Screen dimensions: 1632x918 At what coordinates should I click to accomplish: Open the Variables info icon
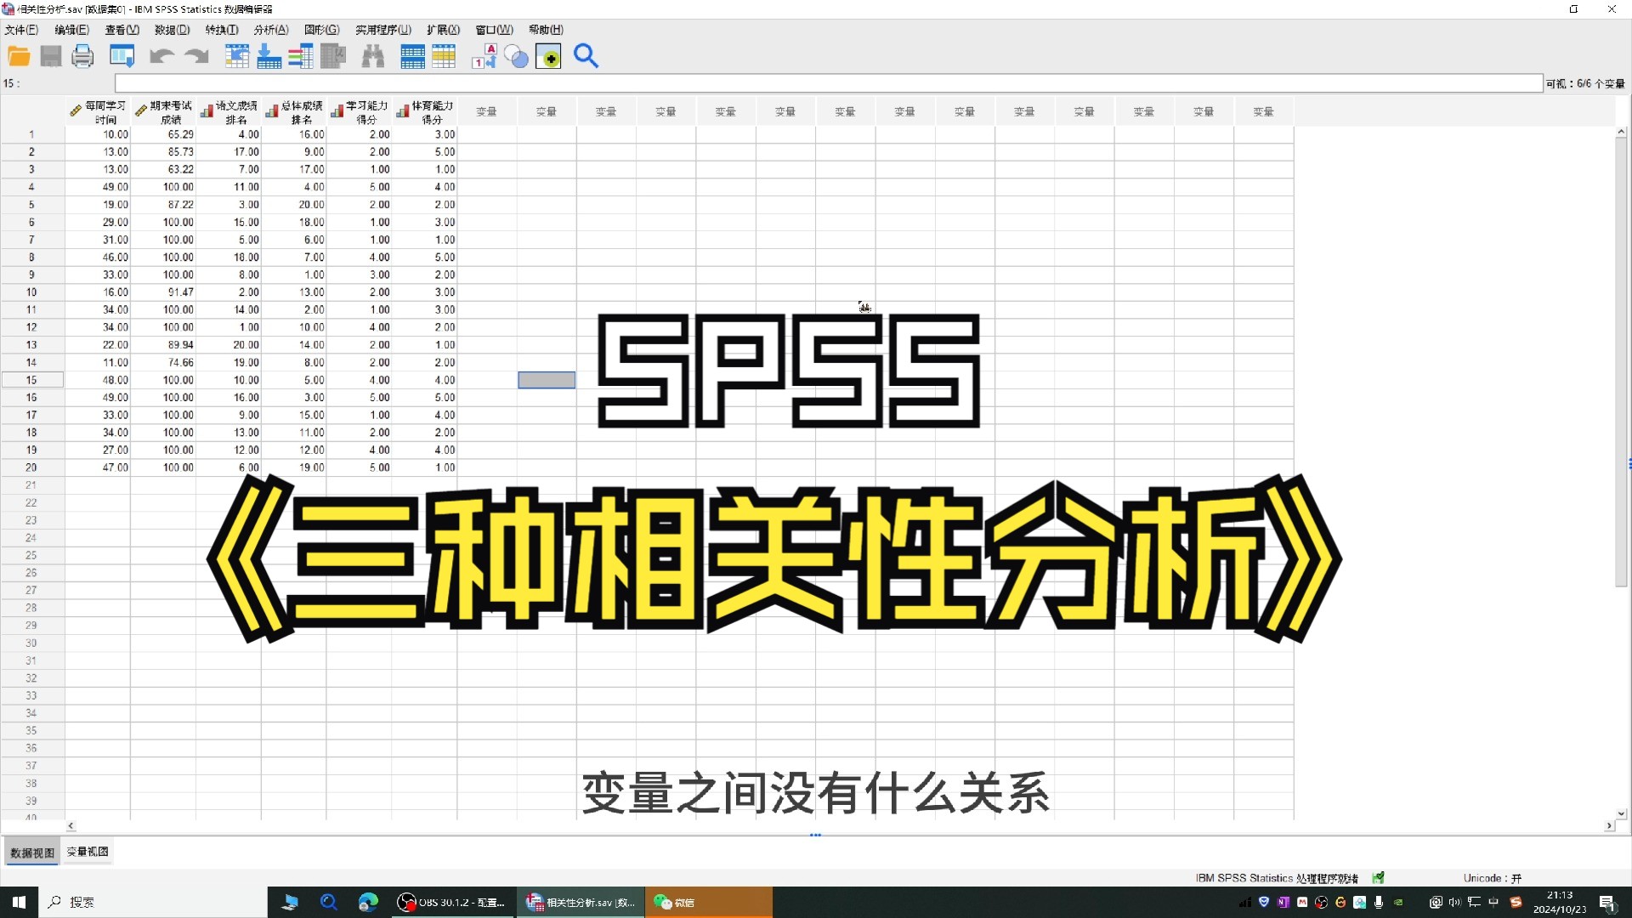(x=301, y=57)
